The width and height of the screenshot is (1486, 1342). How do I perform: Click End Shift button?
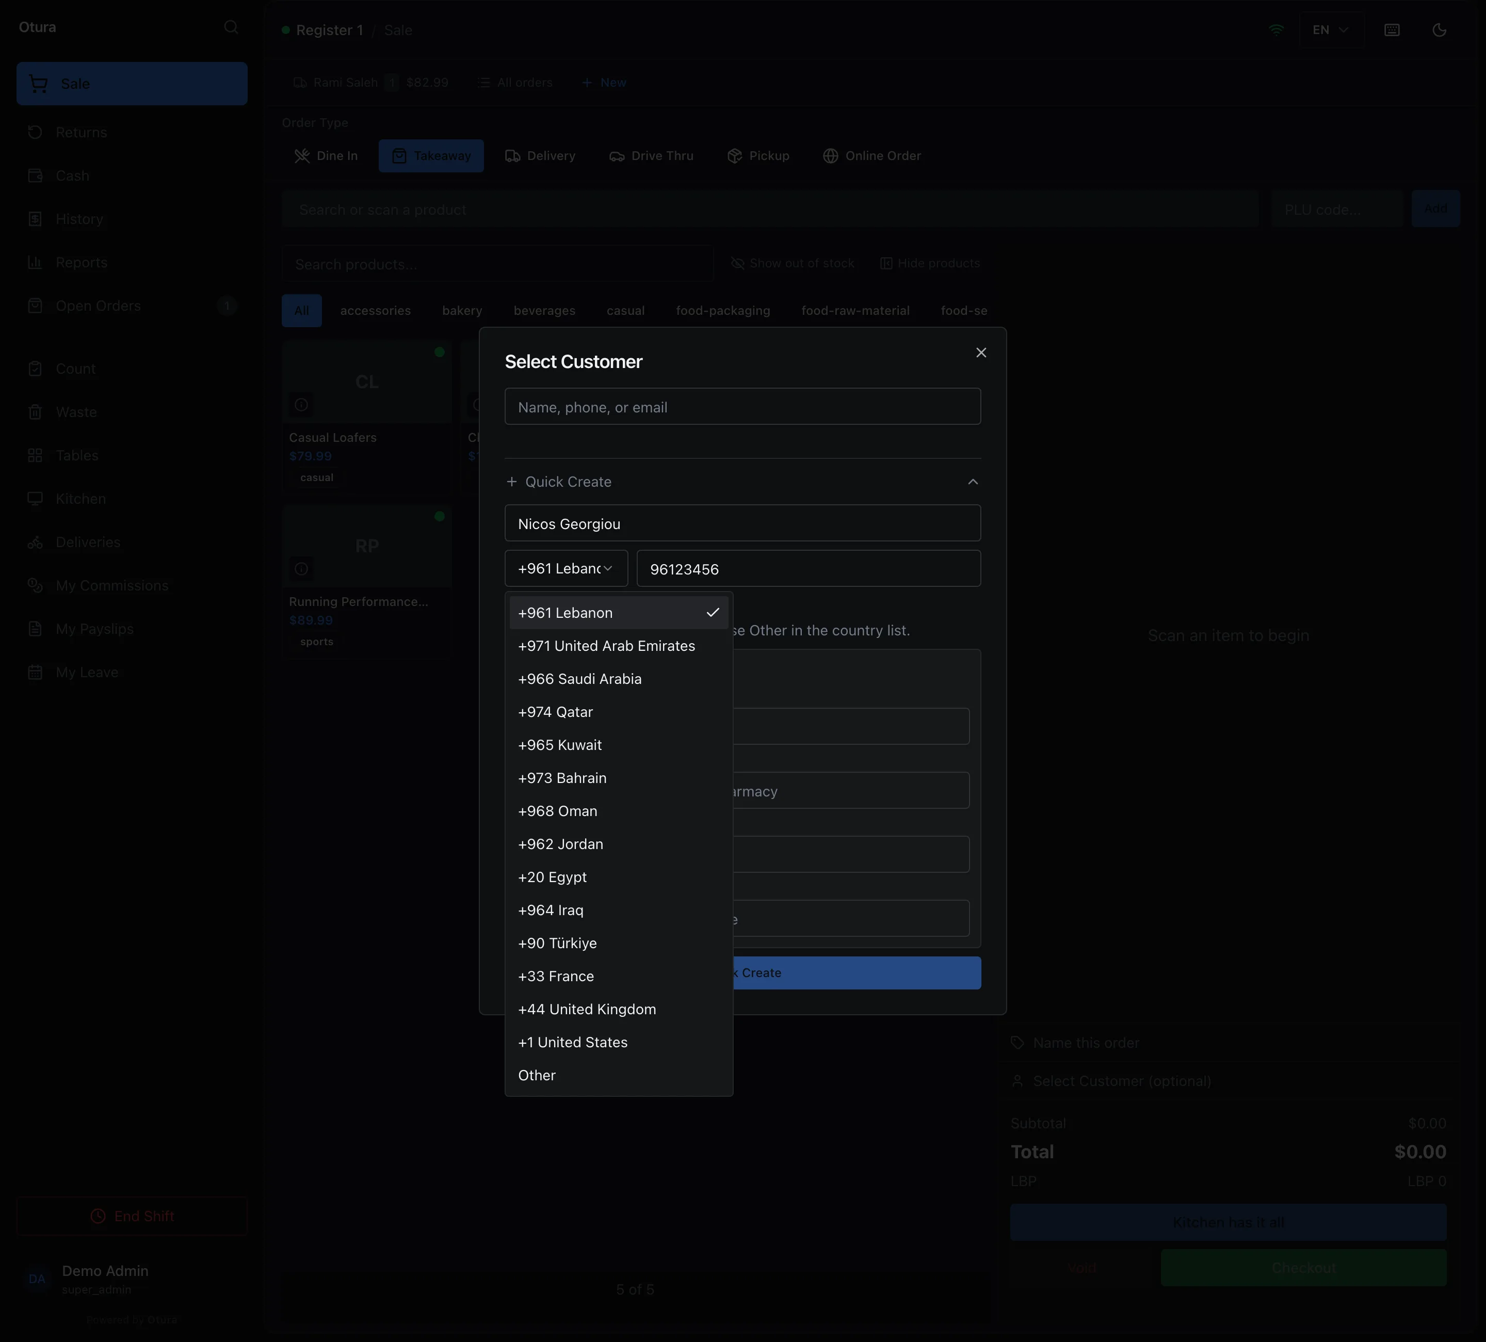pyautogui.click(x=132, y=1216)
